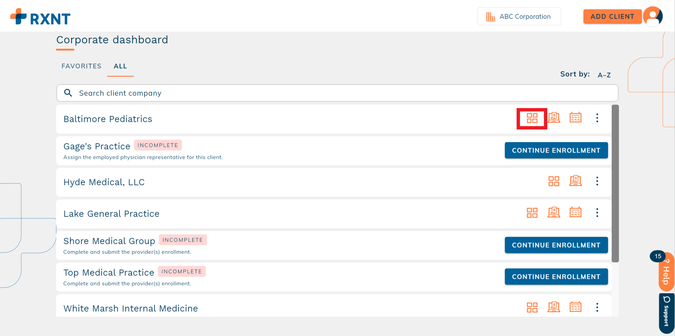Image resolution: width=675 pixels, height=336 pixels.
Task: Open the Support chat widget
Action: tap(666, 313)
